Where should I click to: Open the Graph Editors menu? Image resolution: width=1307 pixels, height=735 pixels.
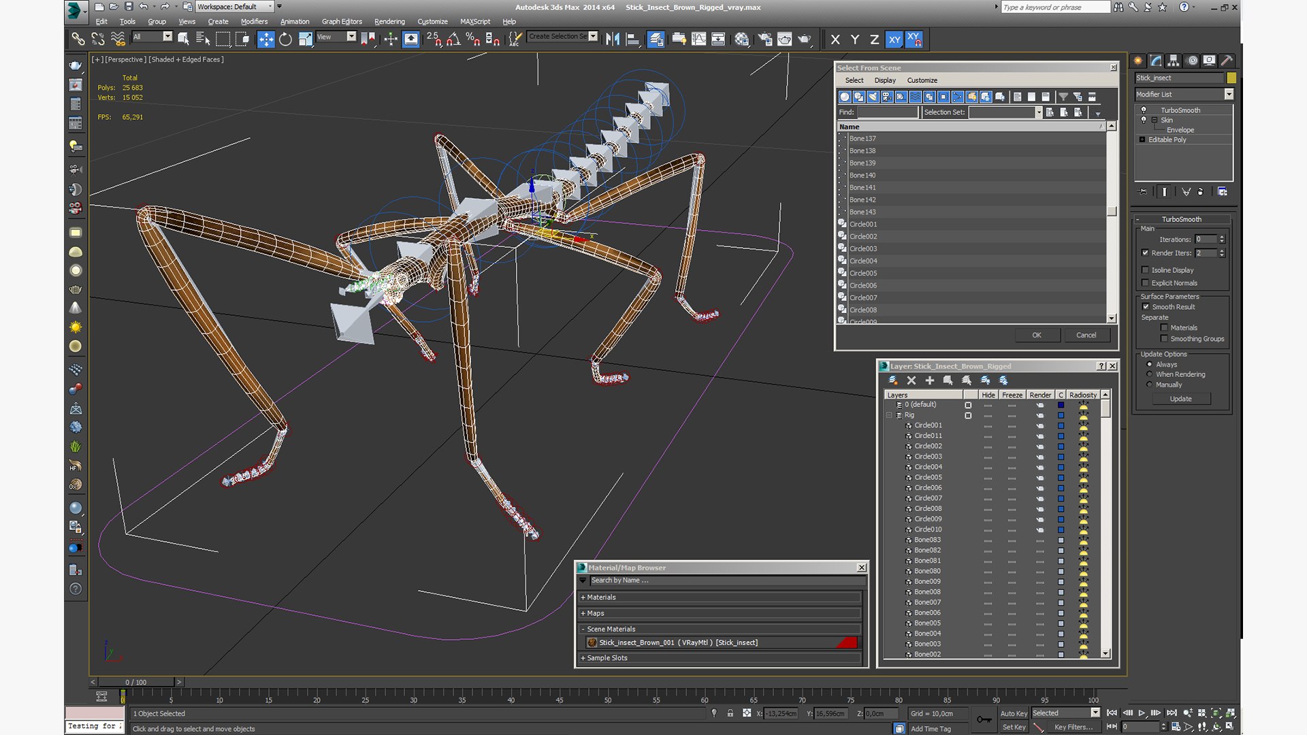[x=342, y=22]
